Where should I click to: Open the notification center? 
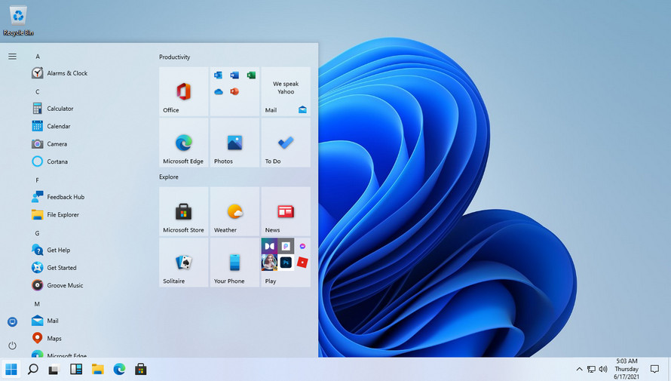(654, 369)
